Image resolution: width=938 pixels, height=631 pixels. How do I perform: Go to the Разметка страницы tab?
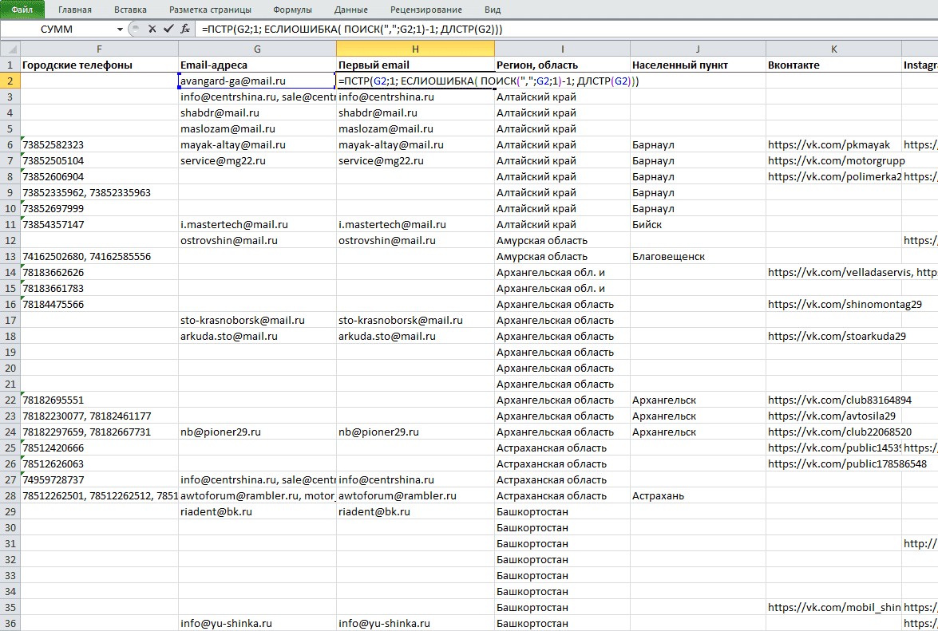(210, 10)
